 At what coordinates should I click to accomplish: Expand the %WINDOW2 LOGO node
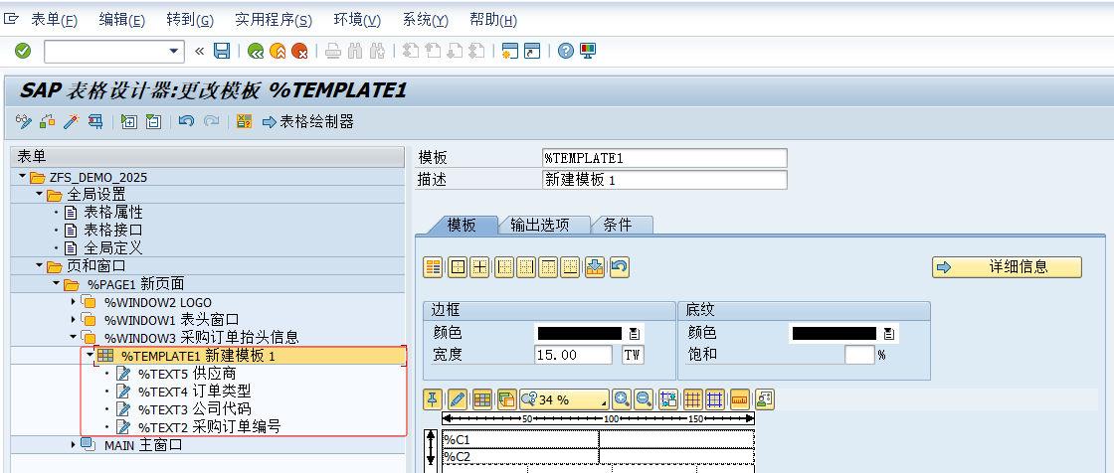point(74,302)
